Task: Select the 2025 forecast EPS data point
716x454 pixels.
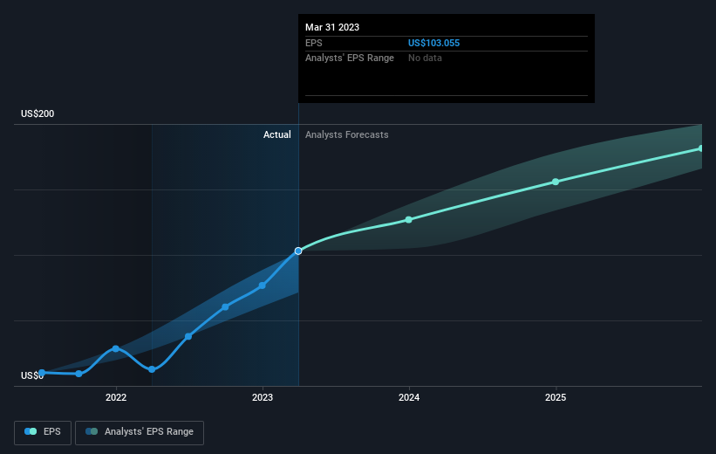Action: 556,182
